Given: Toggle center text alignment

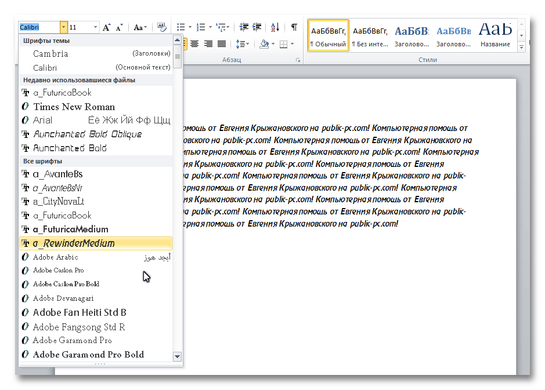Looking at the screenshot, I should click(x=194, y=44).
